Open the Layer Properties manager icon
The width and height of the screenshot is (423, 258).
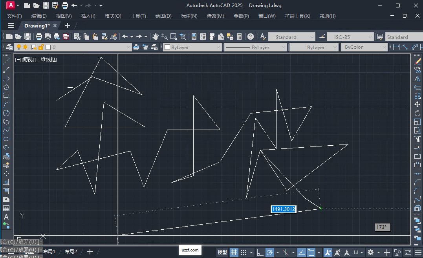click(x=9, y=47)
